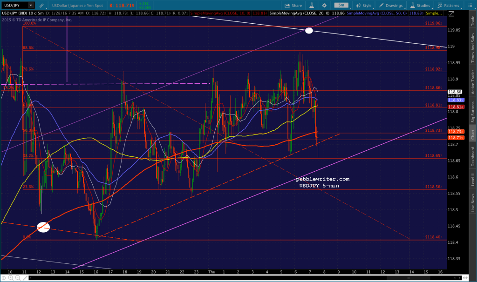Open the Style menu

point(364,6)
